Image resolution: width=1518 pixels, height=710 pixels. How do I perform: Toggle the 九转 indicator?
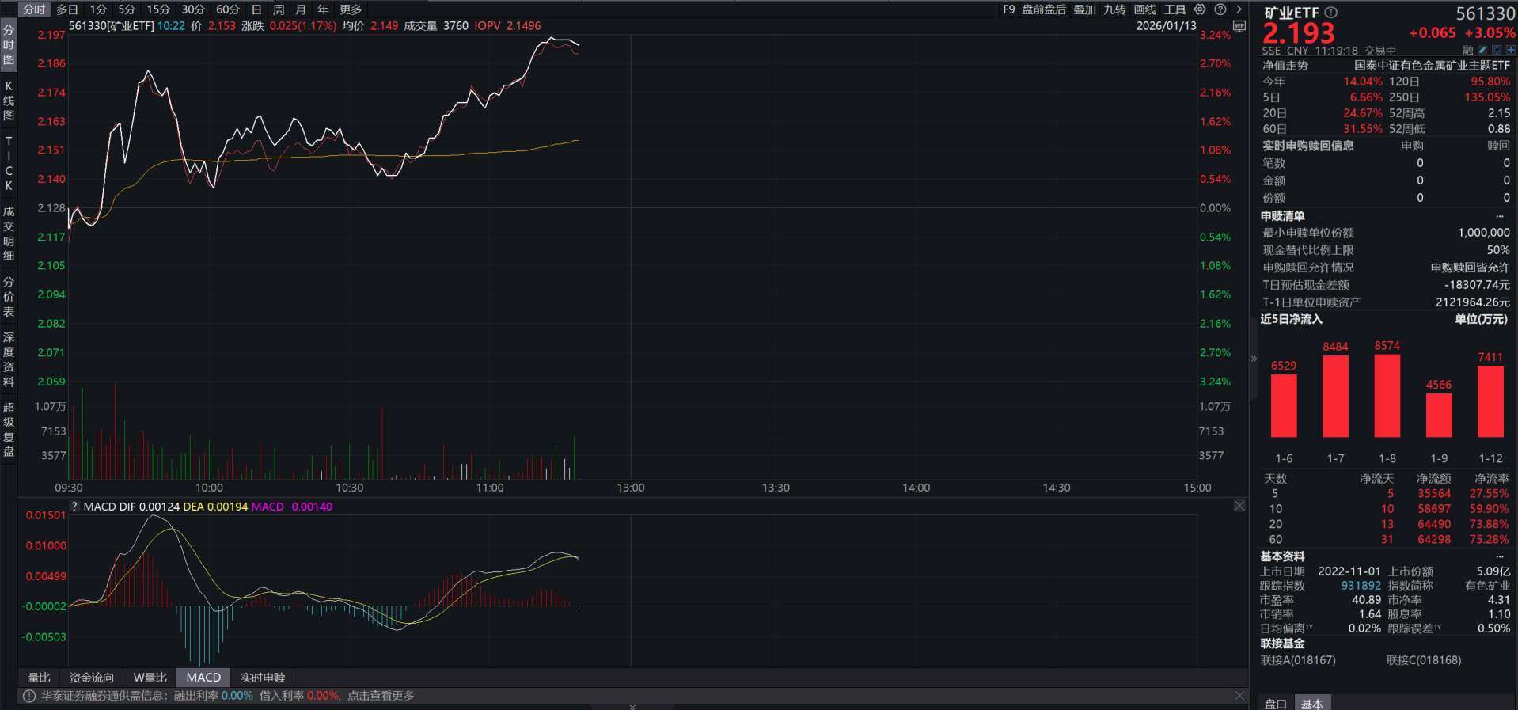tap(1115, 9)
